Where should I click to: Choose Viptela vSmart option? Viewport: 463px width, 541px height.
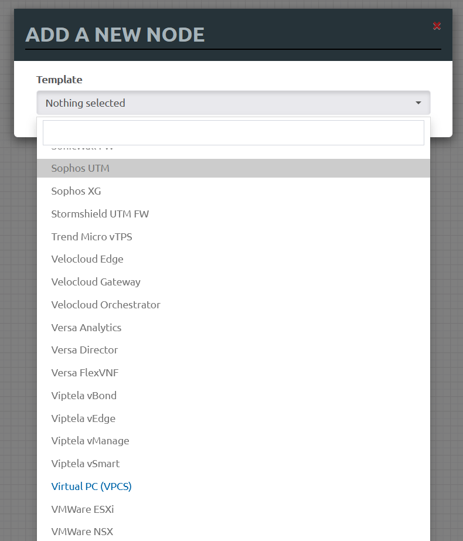pyautogui.click(x=233, y=464)
